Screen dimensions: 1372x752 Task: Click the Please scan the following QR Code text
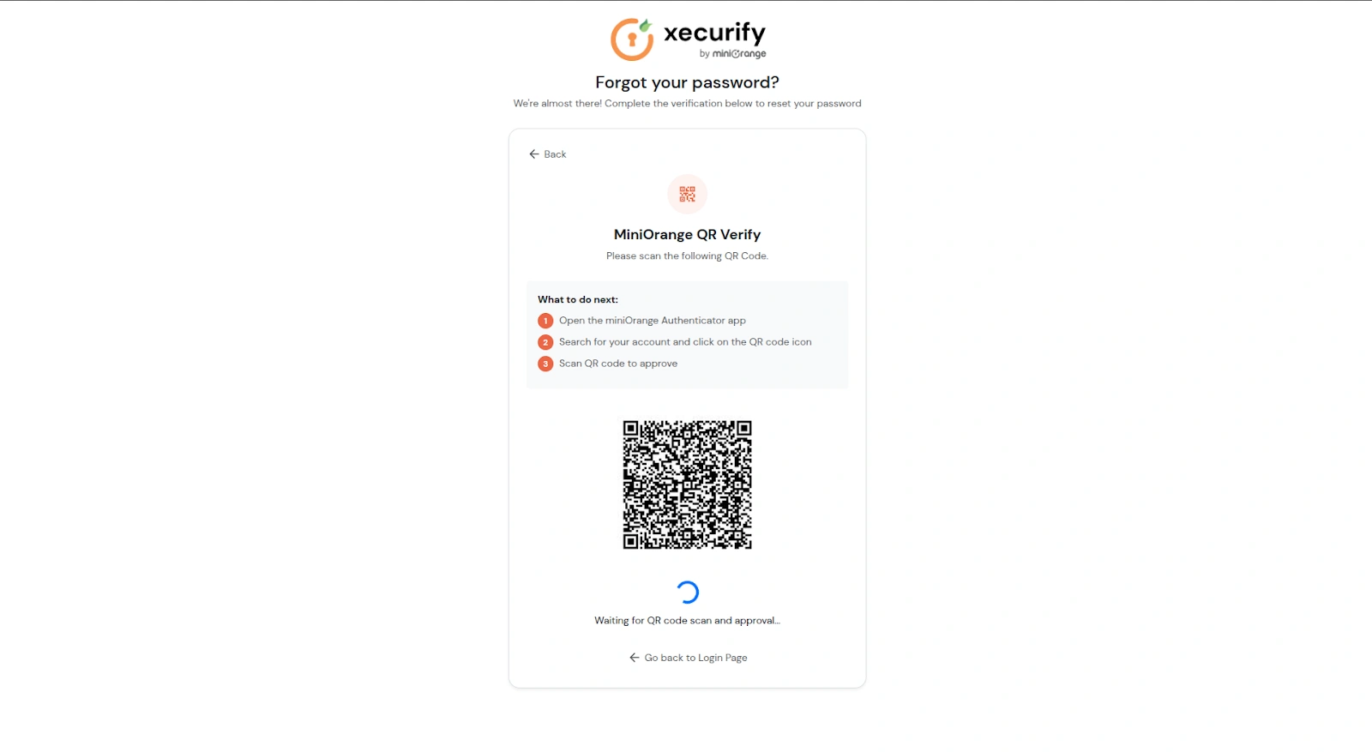tap(687, 256)
